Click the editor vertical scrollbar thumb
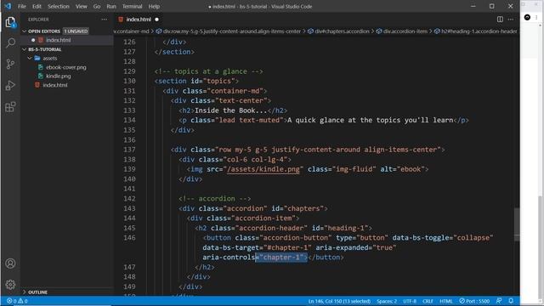The image size is (544, 306). coord(517,224)
